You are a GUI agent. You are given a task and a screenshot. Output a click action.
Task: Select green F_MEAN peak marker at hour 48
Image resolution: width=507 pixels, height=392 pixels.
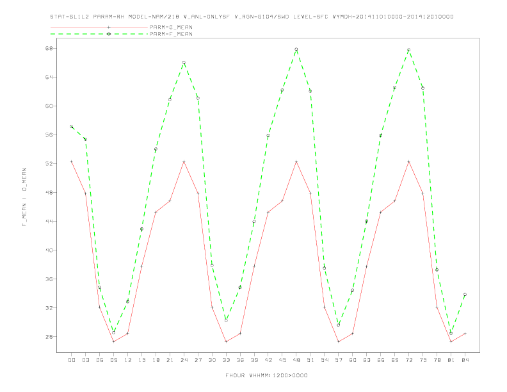(x=296, y=49)
